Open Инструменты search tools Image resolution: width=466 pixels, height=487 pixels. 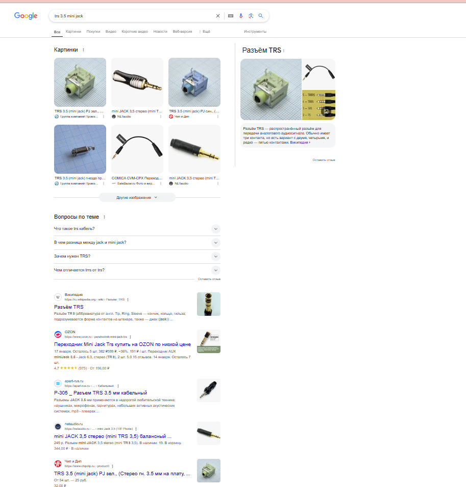(x=255, y=32)
